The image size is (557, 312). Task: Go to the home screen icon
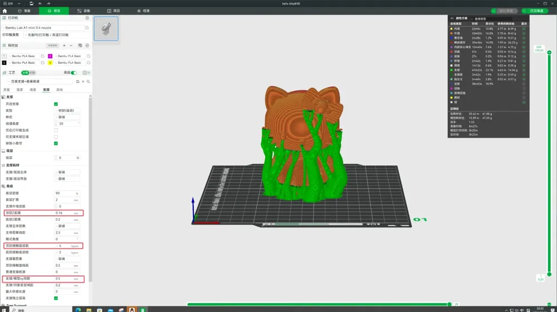tap(4, 11)
